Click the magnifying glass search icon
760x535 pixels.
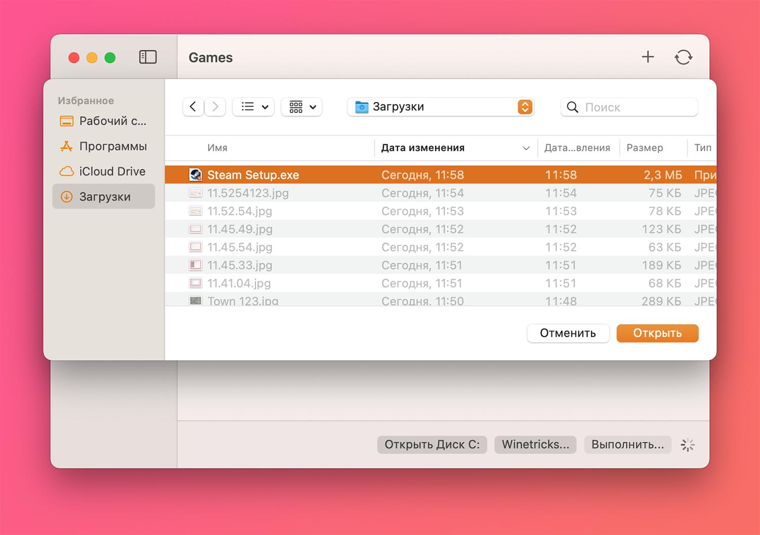point(573,107)
